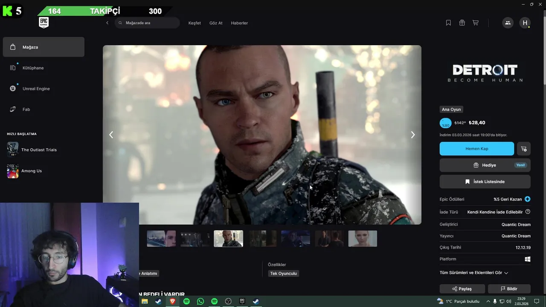Select the blonde android thumbnail
The width and height of the screenshot is (546, 307).
click(363, 239)
